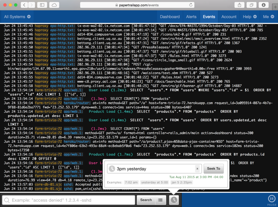Click the Search button
This screenshot has height=207, width=278.
[146, 200]
